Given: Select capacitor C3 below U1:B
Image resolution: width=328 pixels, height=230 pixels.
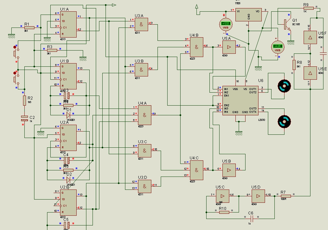Looking at the screenshot, I should [67, 96].
